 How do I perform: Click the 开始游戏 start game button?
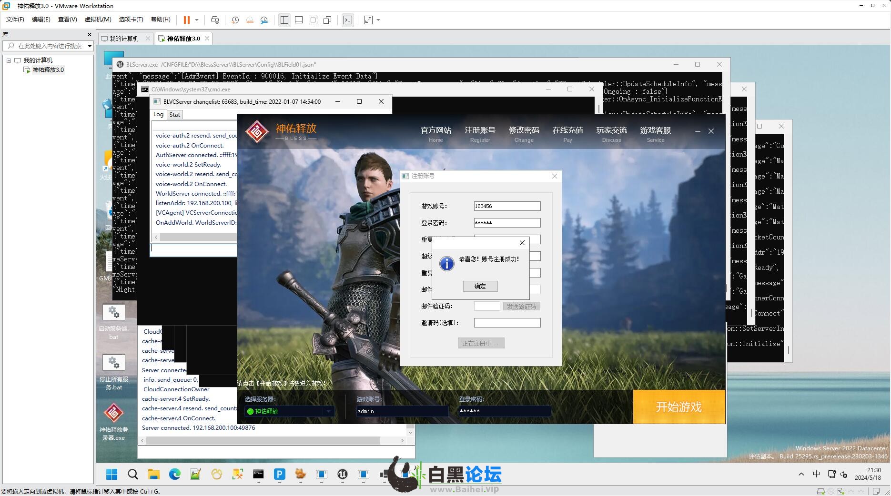click(679, 407)
